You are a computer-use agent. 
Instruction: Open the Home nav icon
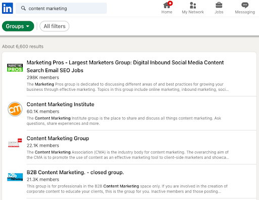coord(167,5)
